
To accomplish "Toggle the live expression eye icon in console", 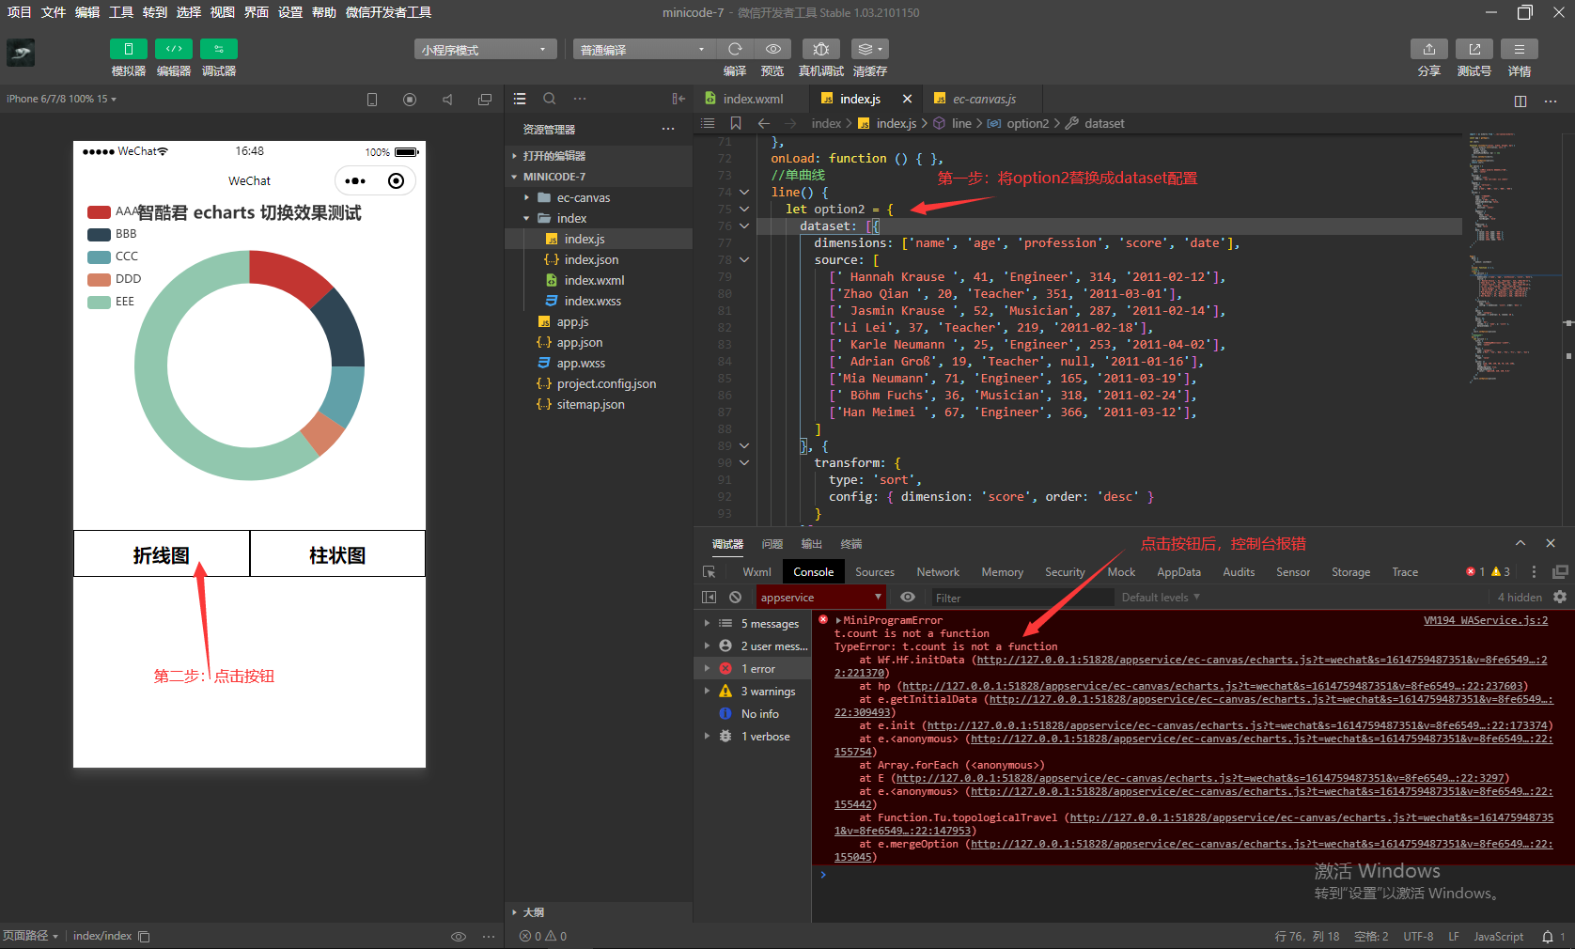I will (x=908, y=597).
